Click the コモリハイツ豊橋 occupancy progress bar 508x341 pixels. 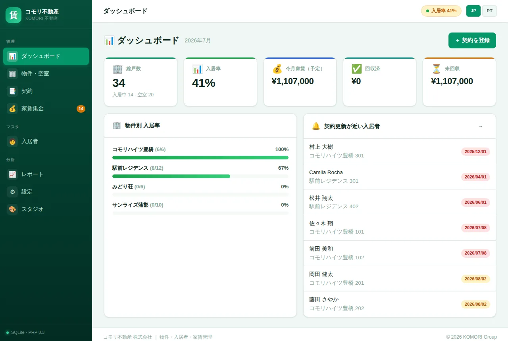coord(200,158)
